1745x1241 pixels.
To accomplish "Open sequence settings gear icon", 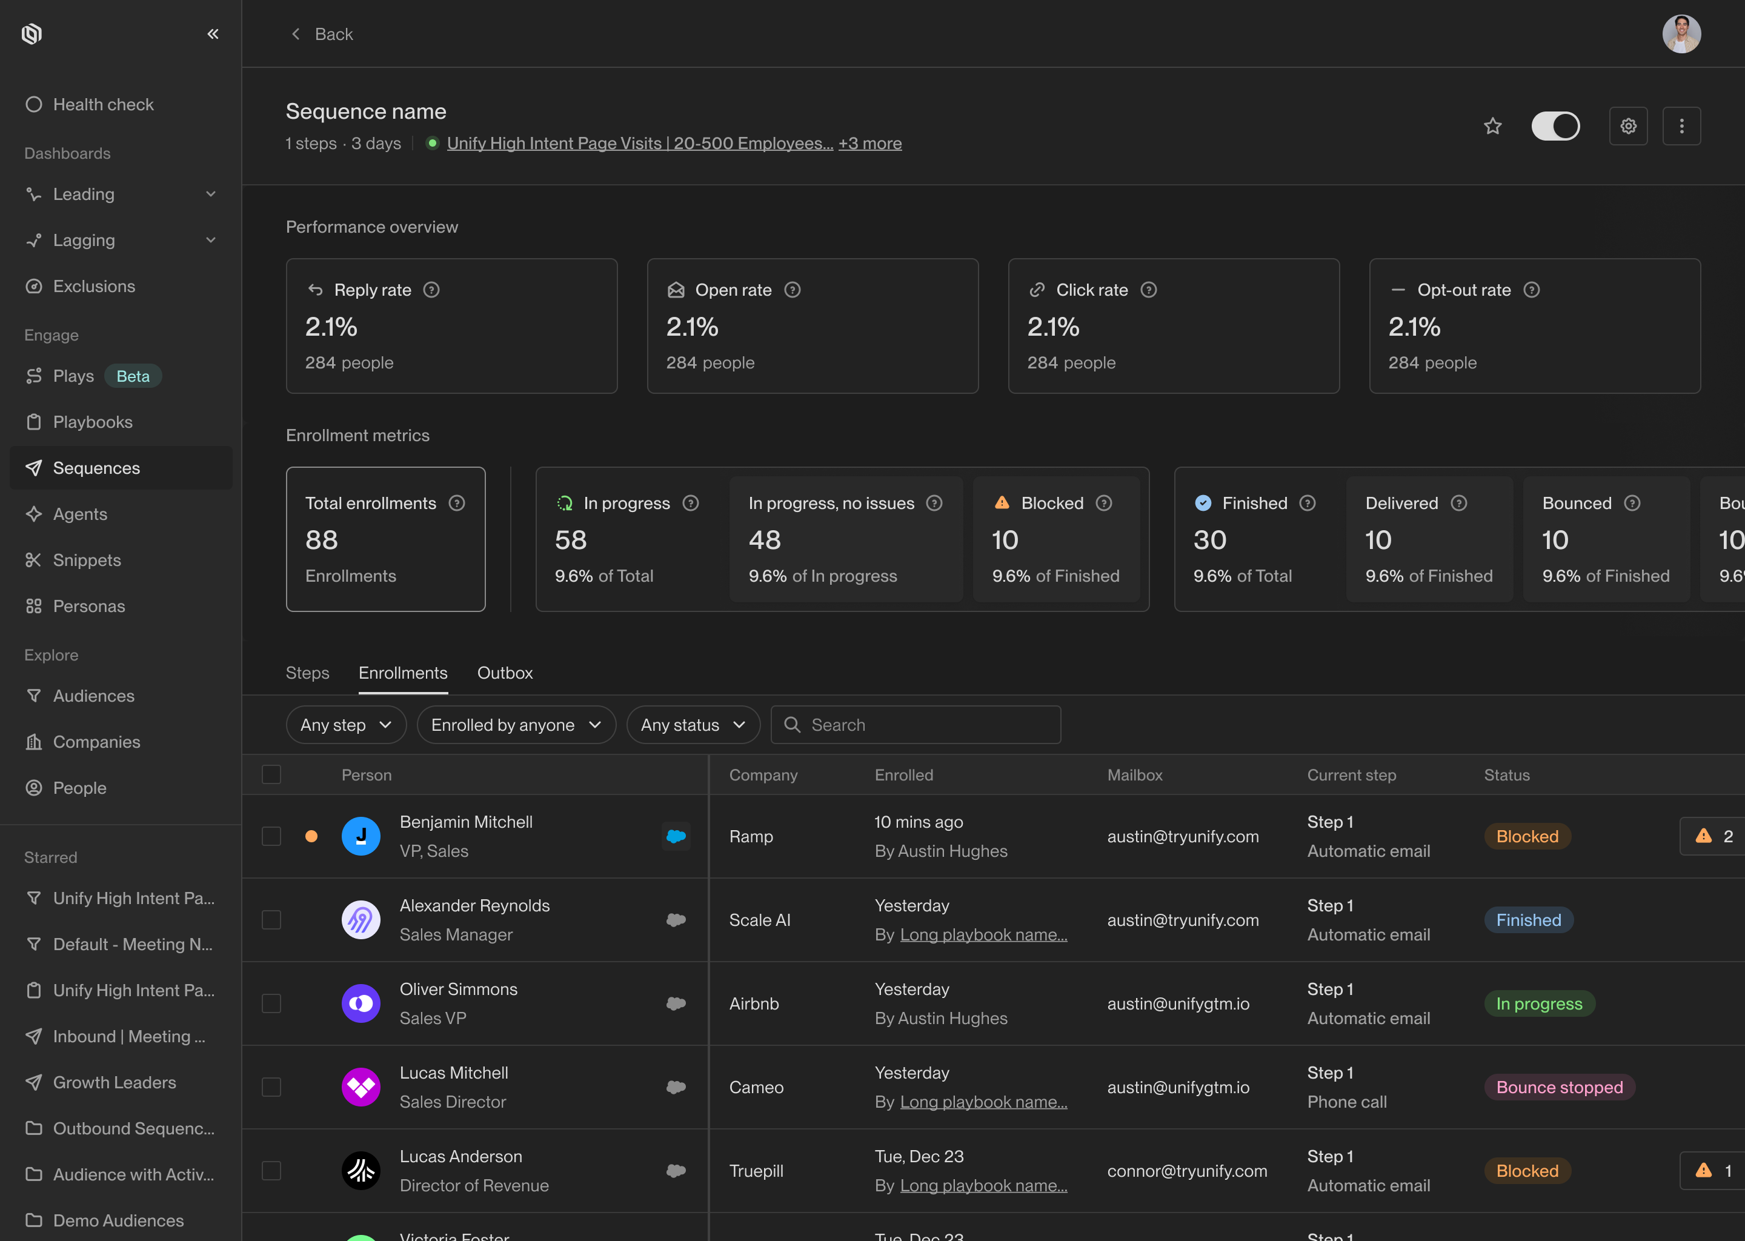I will click(x=1628, y=126).
